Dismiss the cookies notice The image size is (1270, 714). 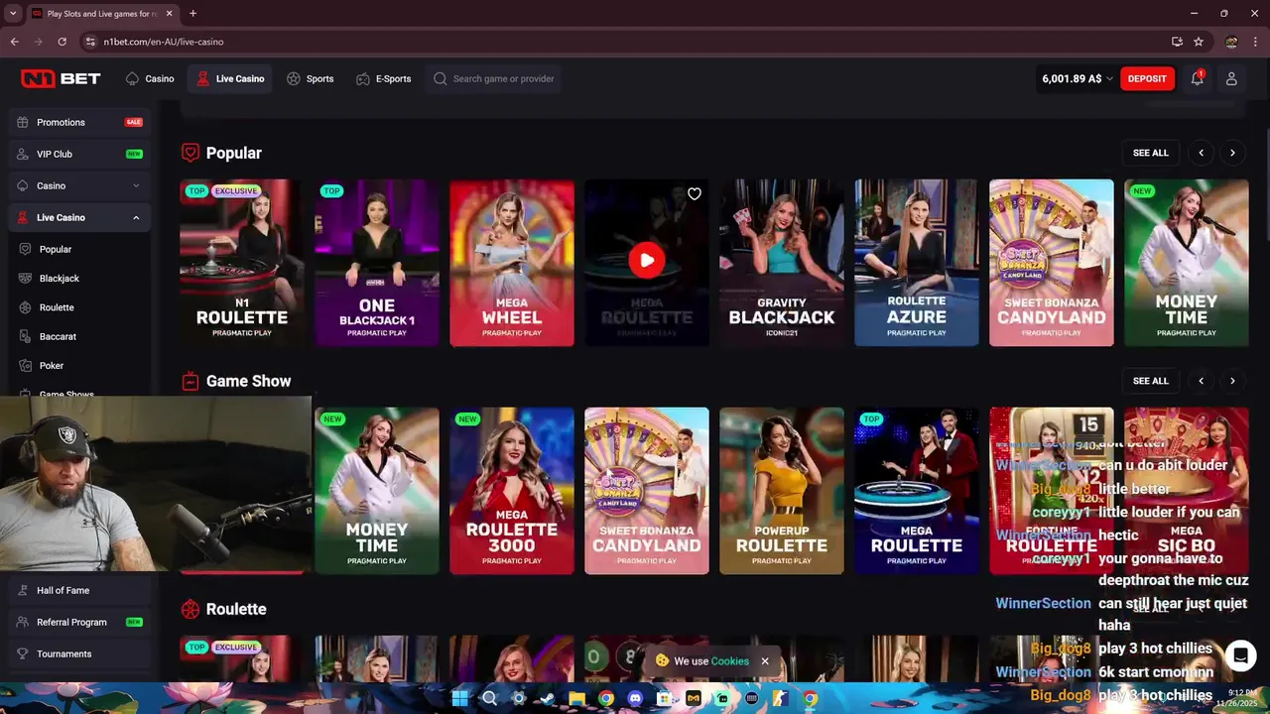click(x=765, y=661)
